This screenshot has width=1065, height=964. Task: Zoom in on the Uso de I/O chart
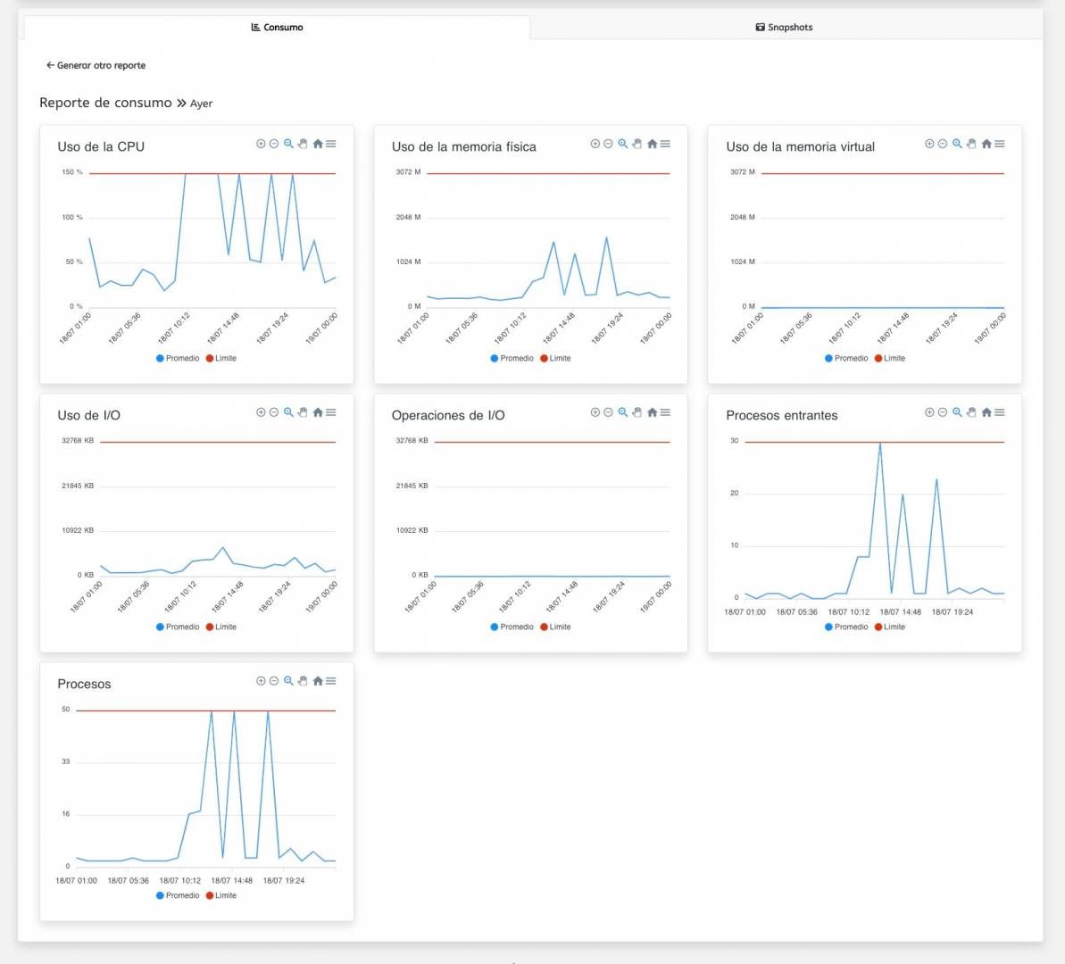pos(261,412)
